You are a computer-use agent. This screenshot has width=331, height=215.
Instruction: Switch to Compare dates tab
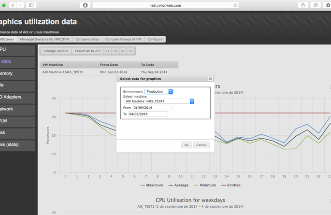tap(87, 39)
